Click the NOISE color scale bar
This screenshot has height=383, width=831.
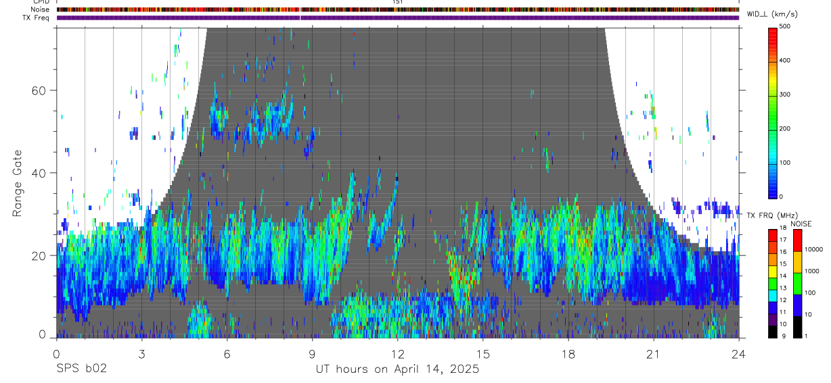[x=798, y=283]
